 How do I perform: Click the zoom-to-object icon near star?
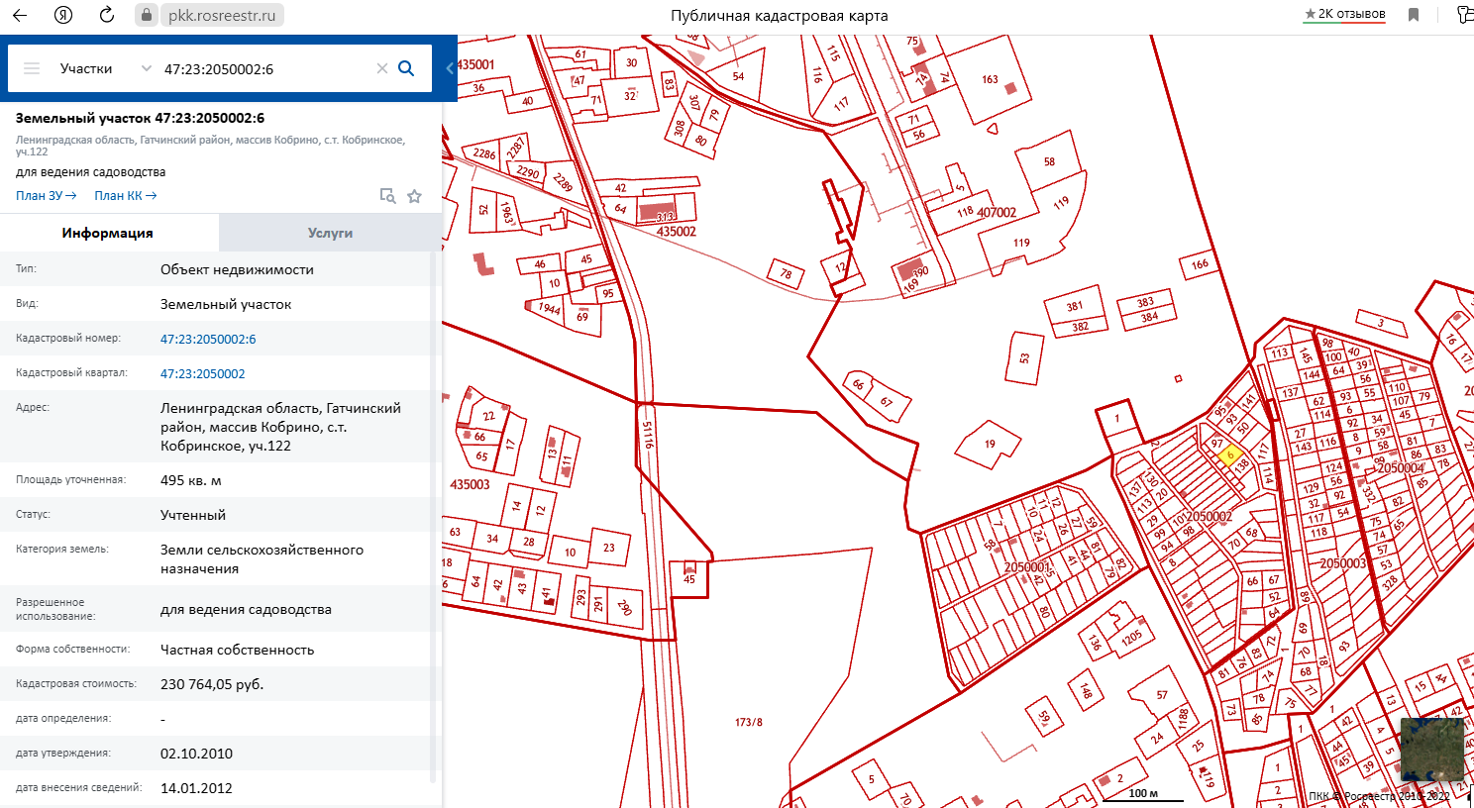(388, 196)
